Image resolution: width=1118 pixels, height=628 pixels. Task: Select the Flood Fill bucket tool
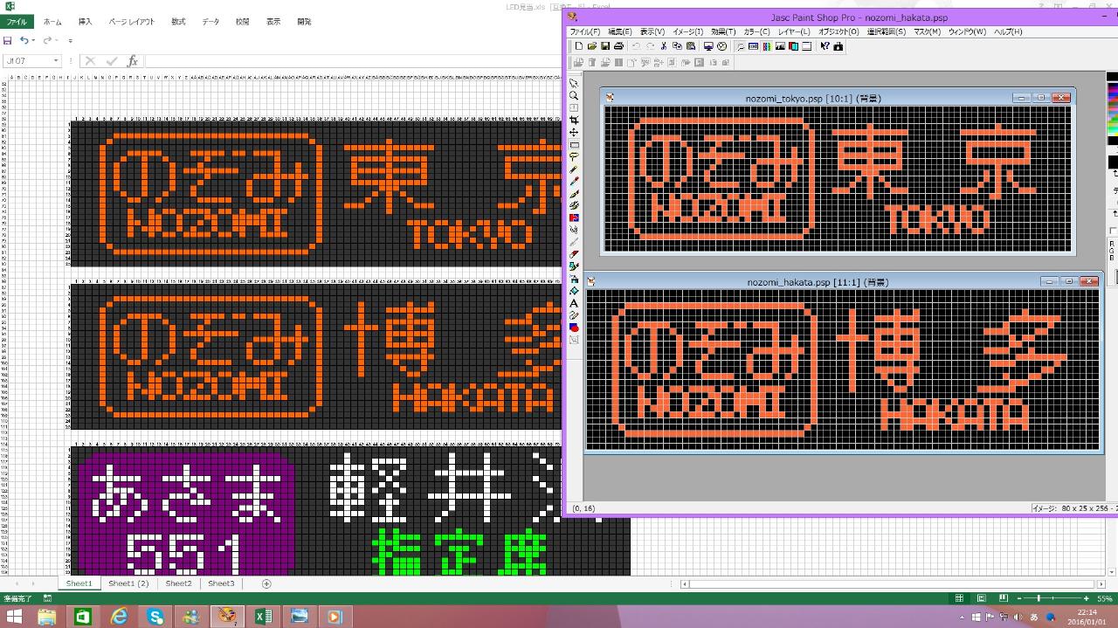[574, 291]
